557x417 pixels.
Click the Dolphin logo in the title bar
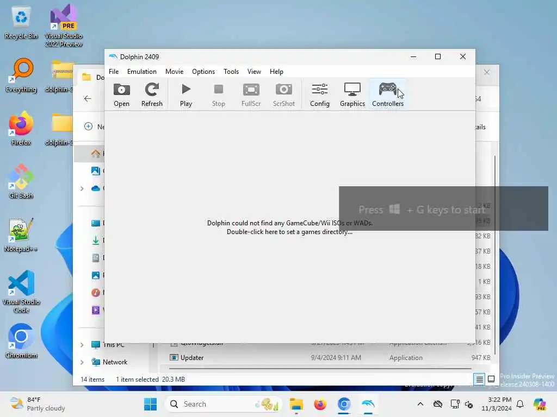113,56
